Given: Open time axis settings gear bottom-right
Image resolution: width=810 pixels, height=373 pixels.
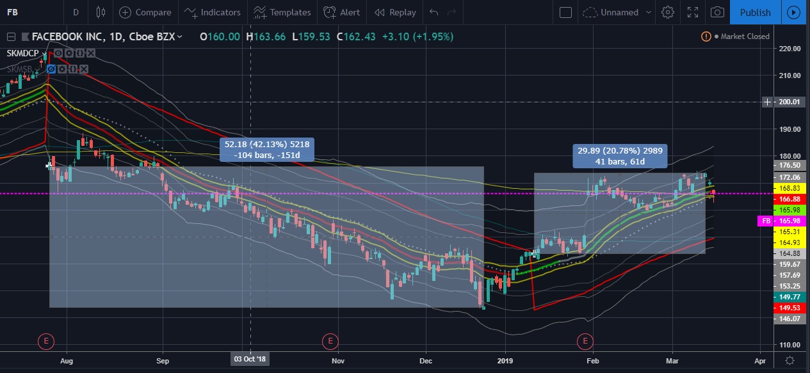Looking at the screenshot, I should point(790,361).
